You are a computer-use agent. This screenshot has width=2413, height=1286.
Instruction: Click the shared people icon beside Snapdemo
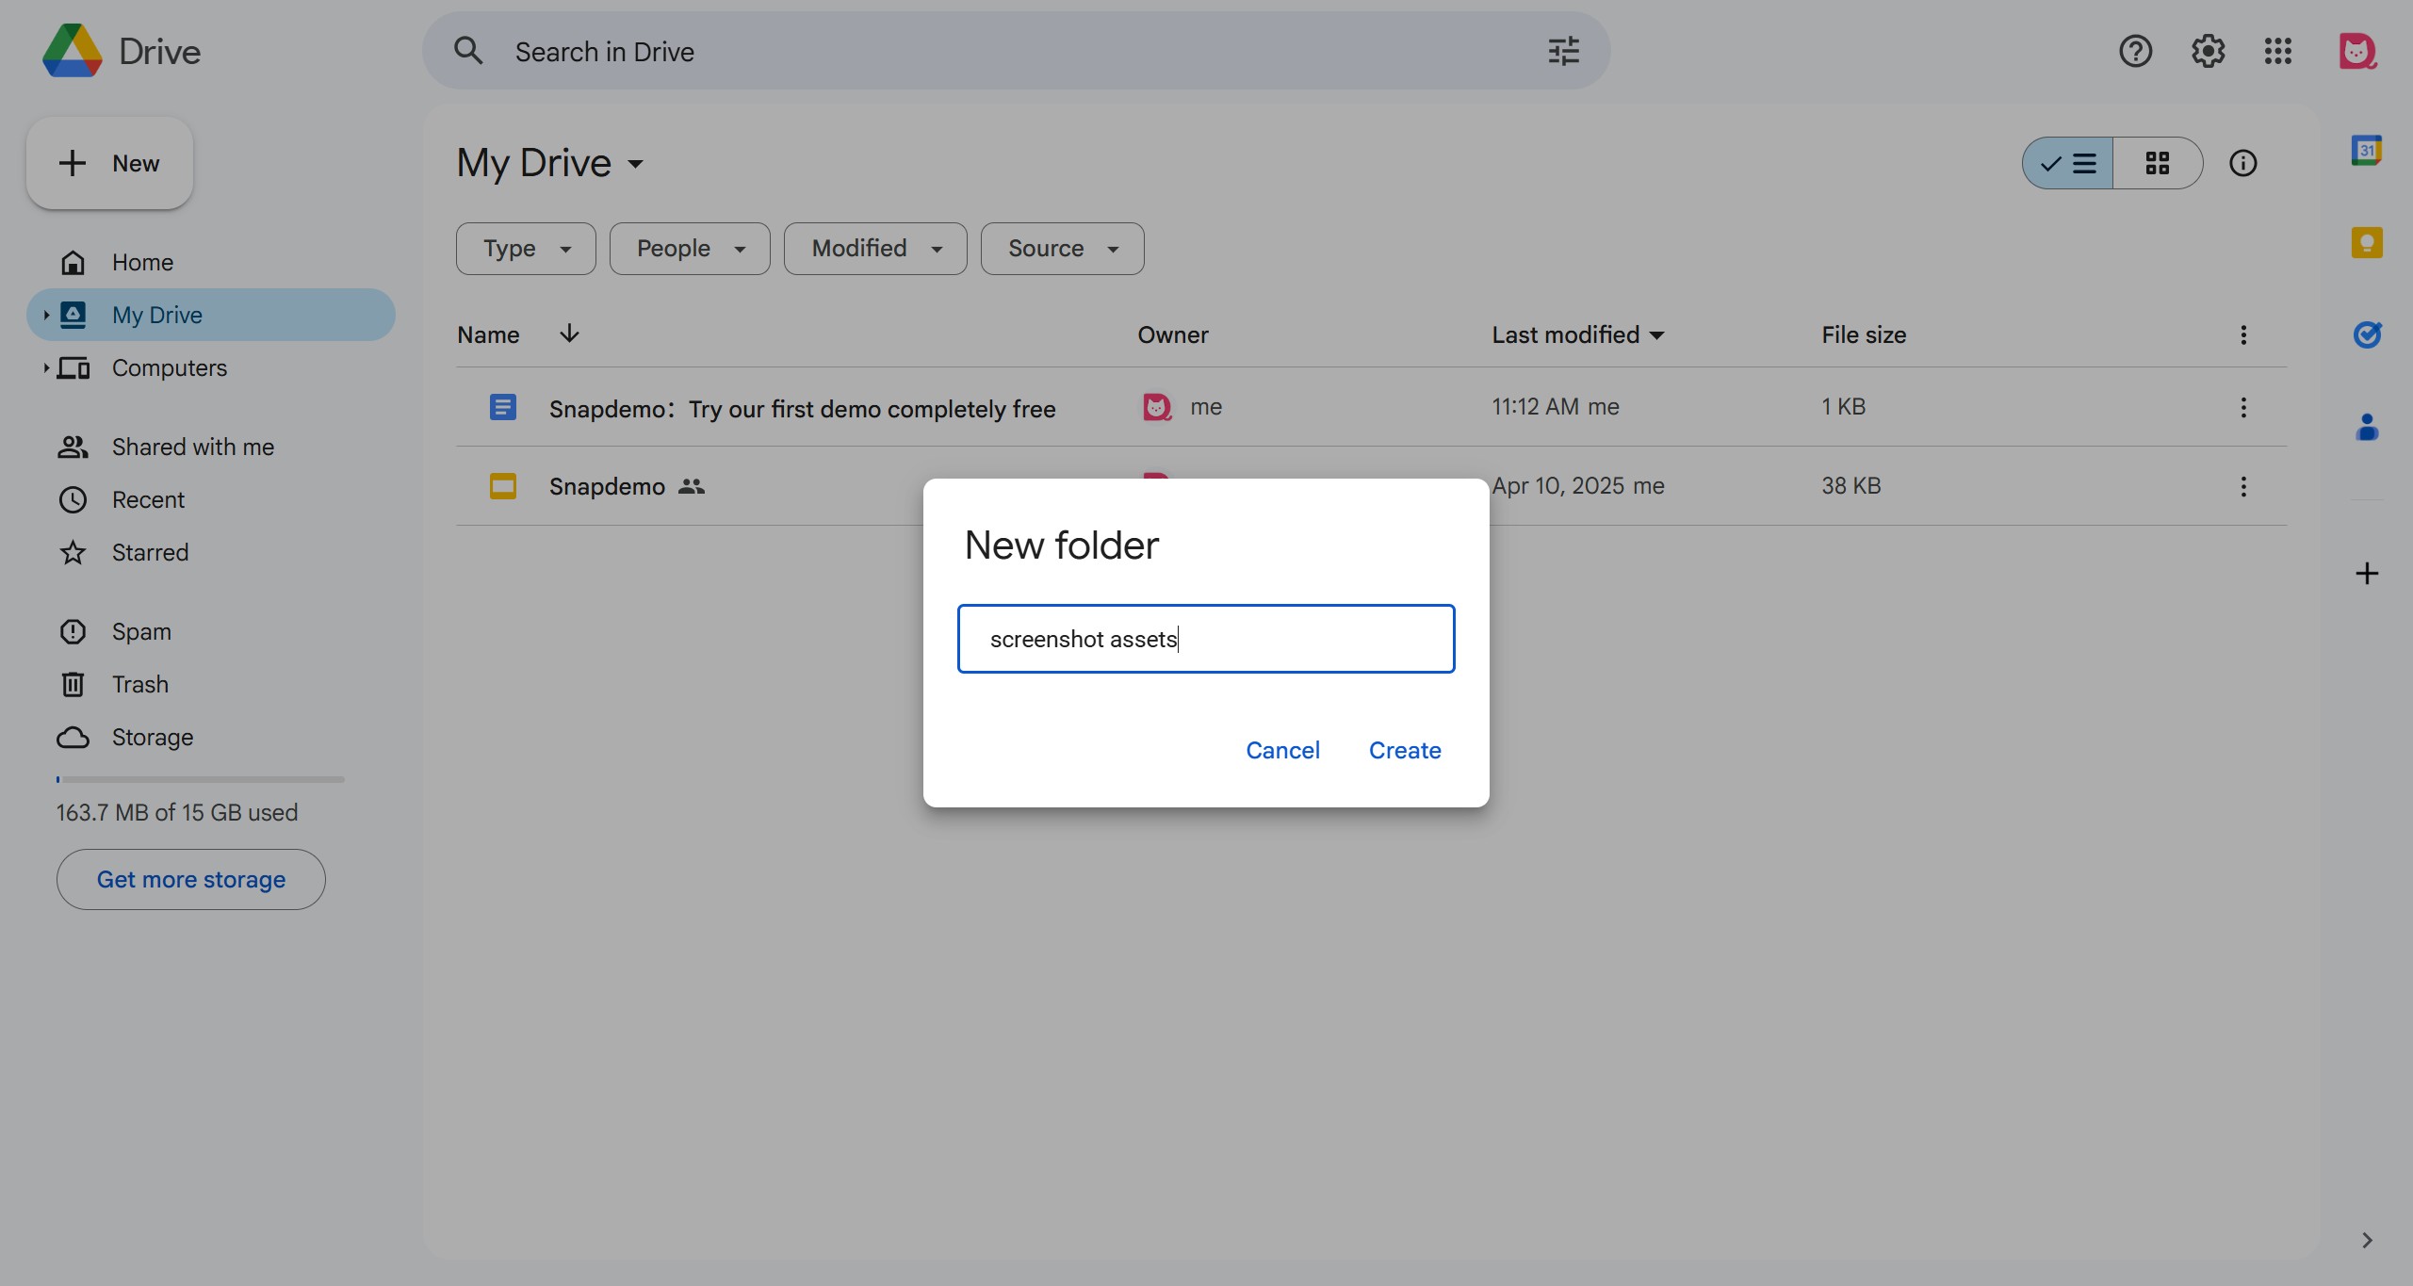pos(692,486)
